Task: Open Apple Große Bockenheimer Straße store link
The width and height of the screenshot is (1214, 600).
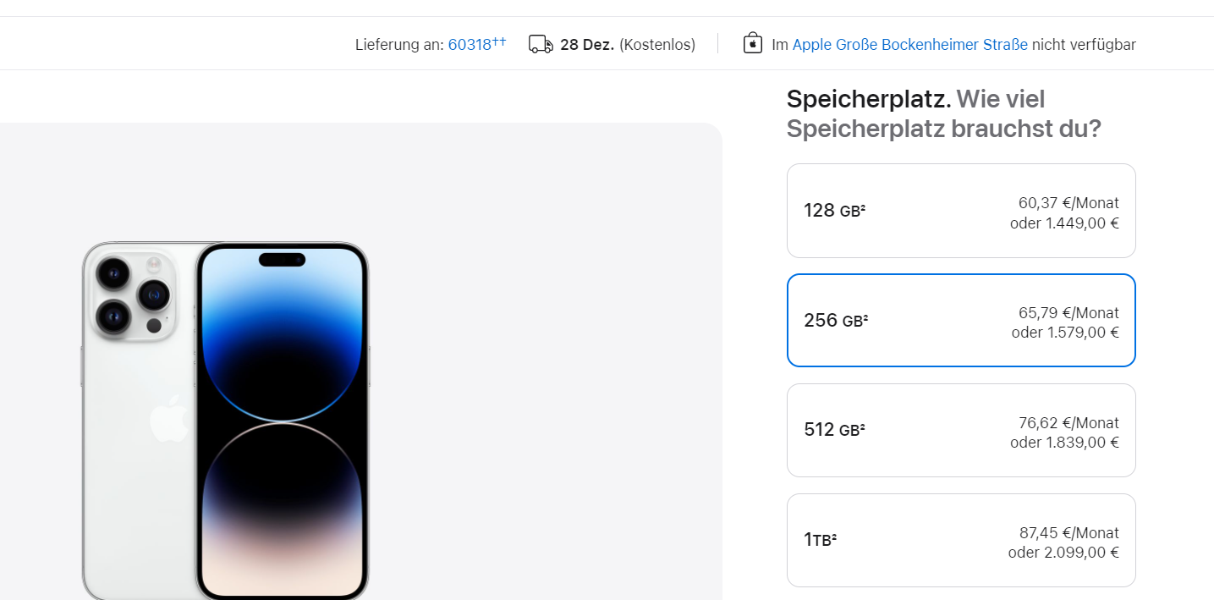Action: [909, 45]
